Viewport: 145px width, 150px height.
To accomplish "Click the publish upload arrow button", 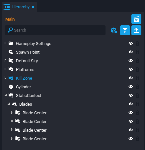I will (x=136, y=30).
